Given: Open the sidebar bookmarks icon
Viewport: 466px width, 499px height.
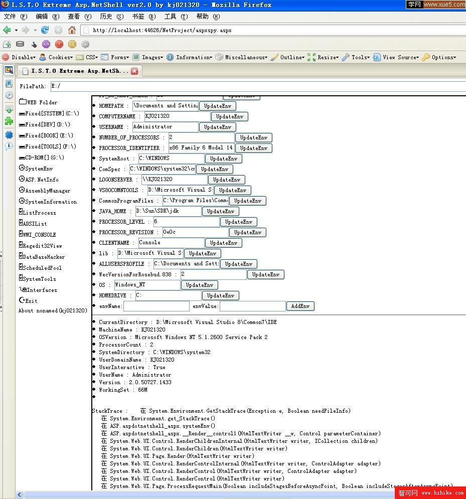Looking at the screenshot, I should 9,83.
